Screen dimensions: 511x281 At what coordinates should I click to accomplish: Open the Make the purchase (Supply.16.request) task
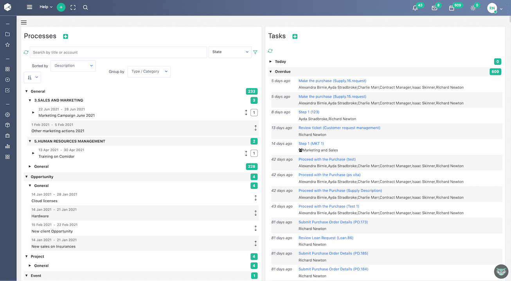(x=333, y=81)
